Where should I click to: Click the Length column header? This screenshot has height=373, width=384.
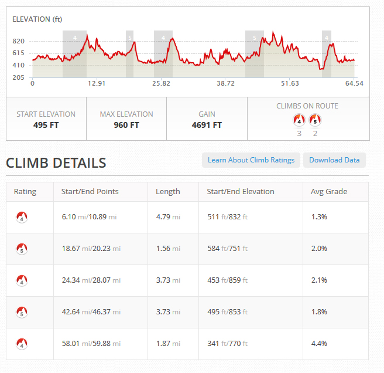(x=168, y=191)
